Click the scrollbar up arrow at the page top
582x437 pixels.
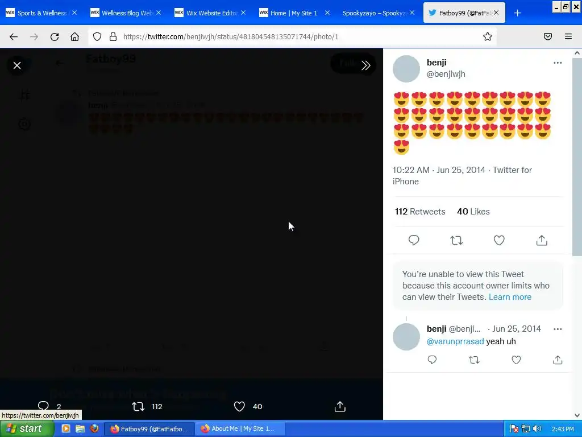577,53
